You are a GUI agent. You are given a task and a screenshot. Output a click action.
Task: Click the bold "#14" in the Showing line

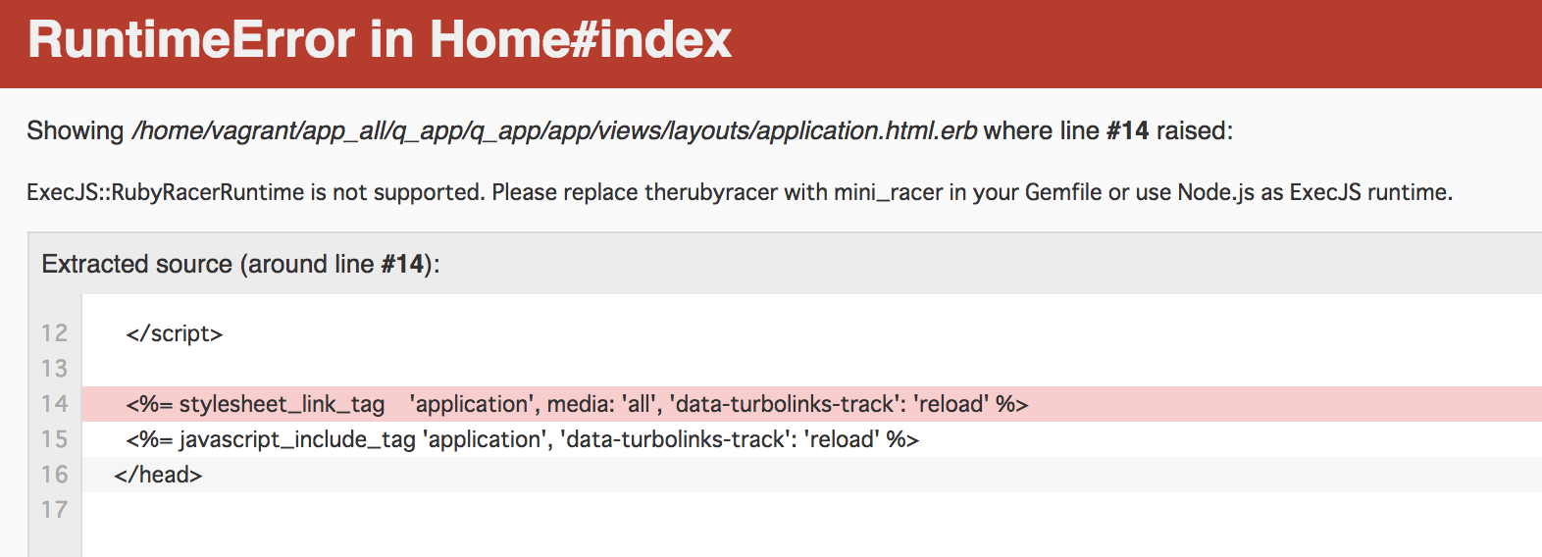pos(1127,130)
